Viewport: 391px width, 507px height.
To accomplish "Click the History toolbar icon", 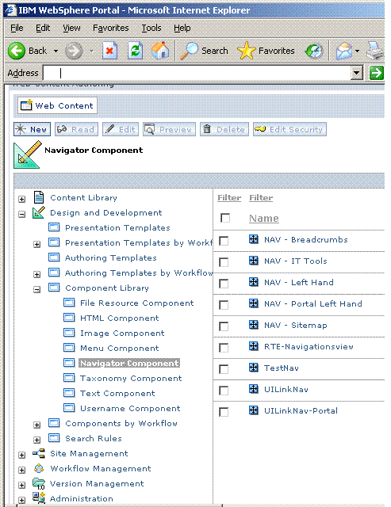I will pos(313,51).
